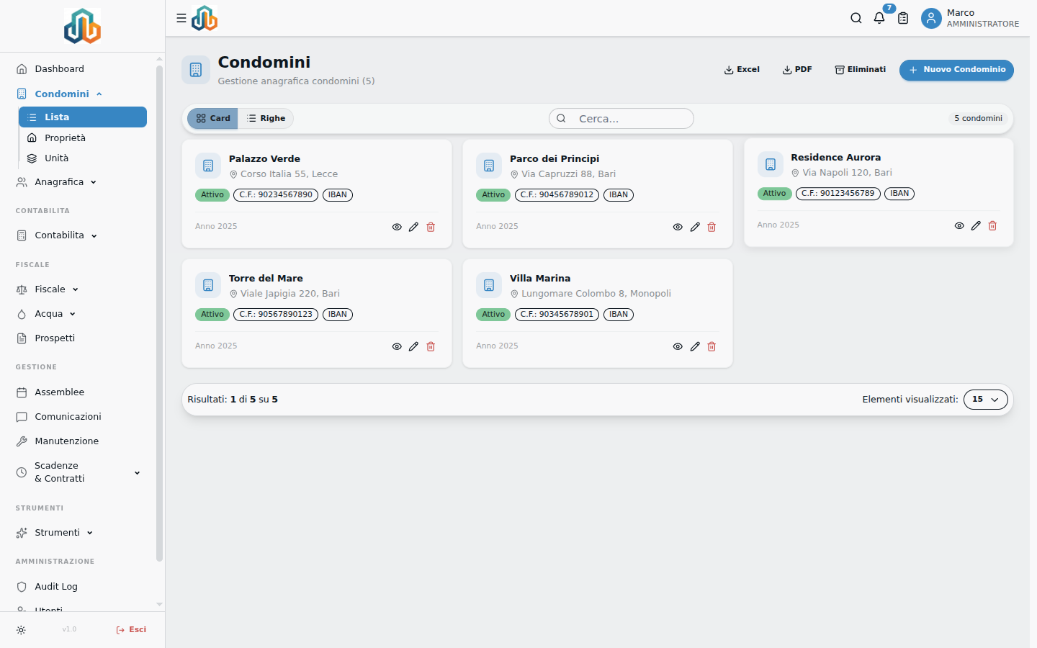The height and width of the screenshot is (648, 1037).
Task: Expand the Anagrafica sidebar menu
Action: 94,182
